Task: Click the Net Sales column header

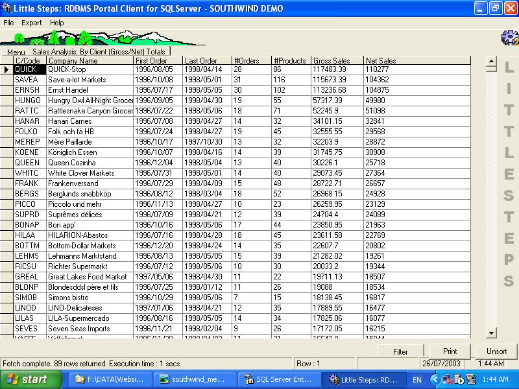Action: click(x=416, y=60)
